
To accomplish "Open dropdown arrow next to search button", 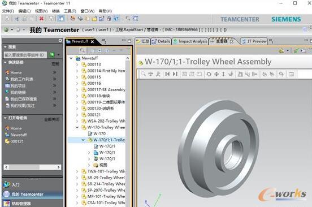I will 59,55.
